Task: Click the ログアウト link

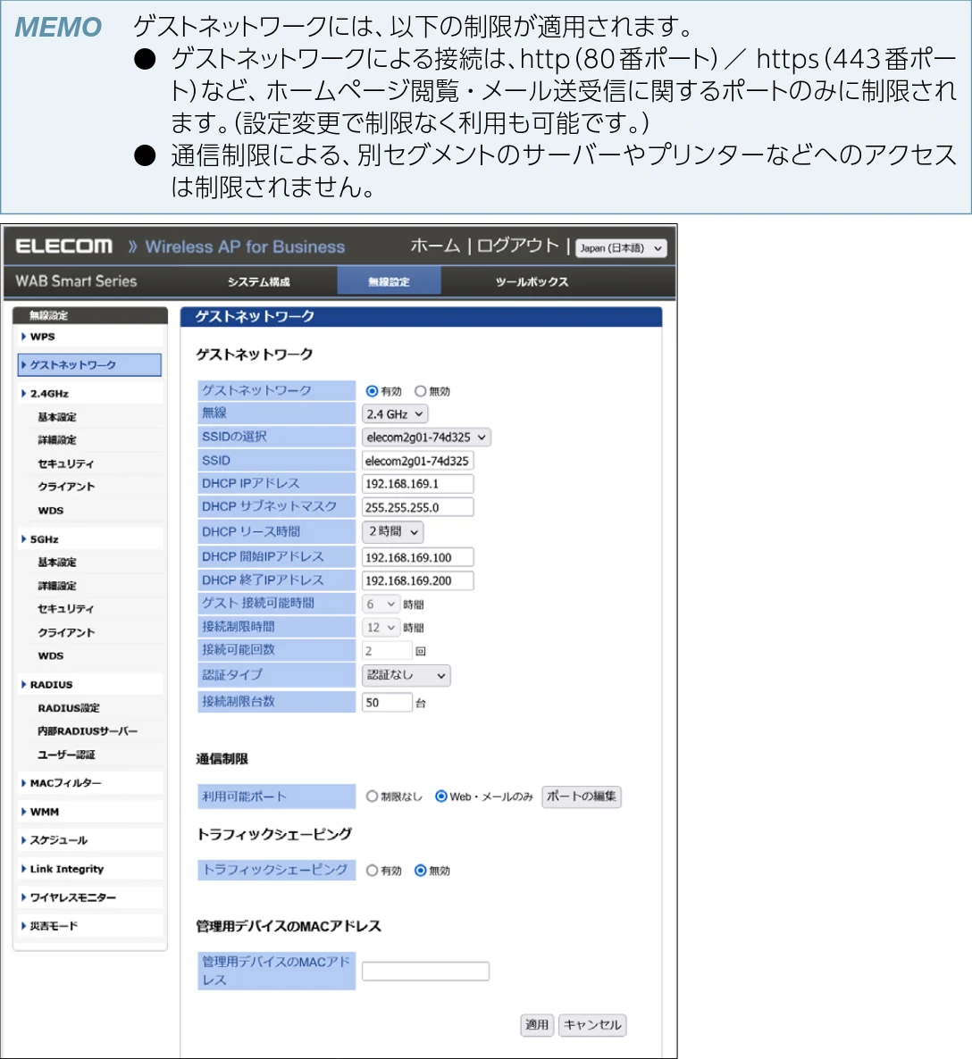Action: click(x=518, y=246)
